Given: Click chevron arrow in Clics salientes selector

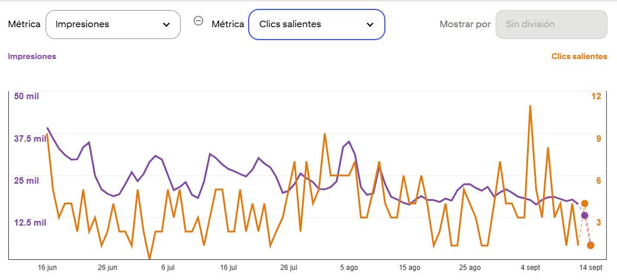Looking at the screenshot, I should [370, 25].
